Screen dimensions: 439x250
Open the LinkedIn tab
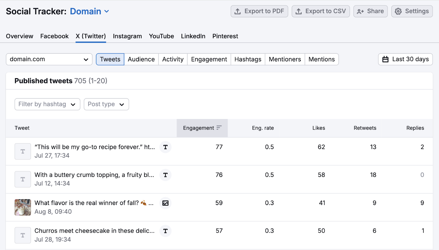point(193,36)
